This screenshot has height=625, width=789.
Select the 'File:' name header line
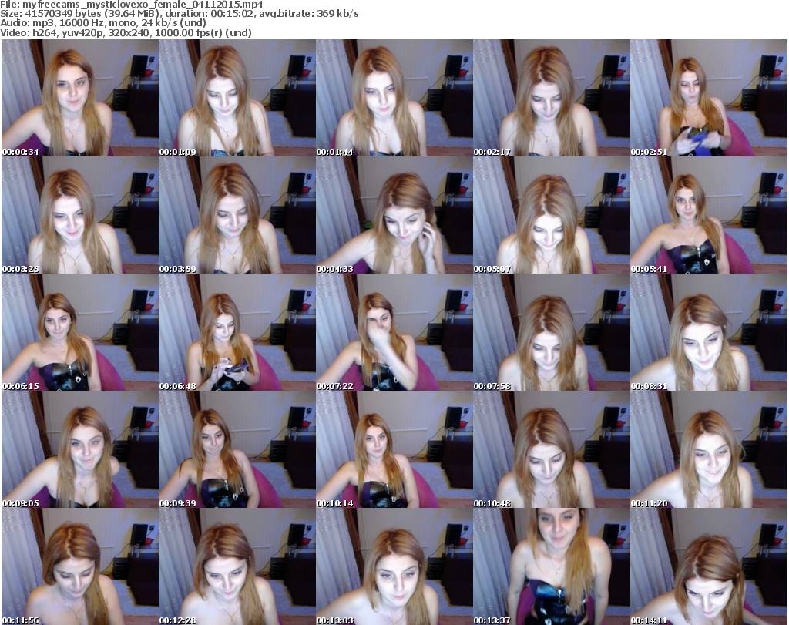tap(131, 5)
